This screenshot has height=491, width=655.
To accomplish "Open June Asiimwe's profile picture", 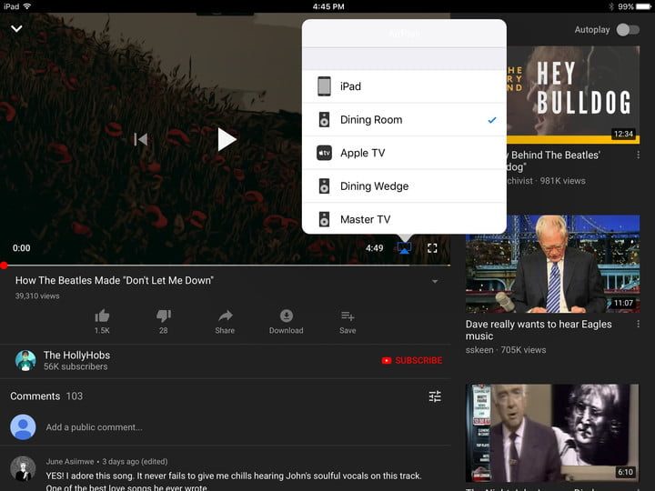I will (x=23, y=468).
